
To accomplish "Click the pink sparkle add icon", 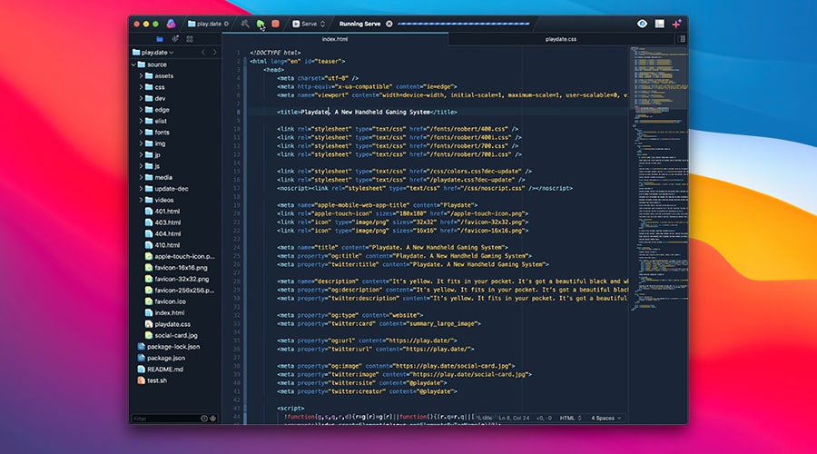I will click(677, 24).
